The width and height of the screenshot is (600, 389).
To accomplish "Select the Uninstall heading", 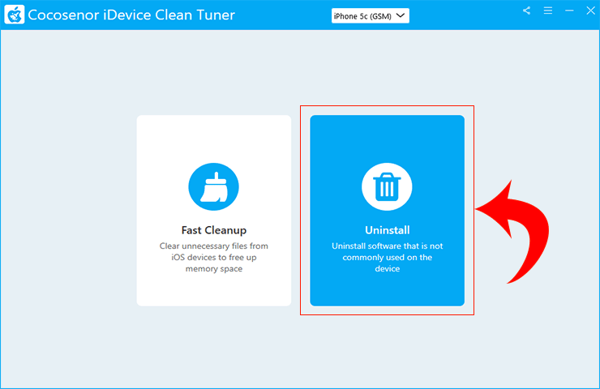I will pos(388,230).
